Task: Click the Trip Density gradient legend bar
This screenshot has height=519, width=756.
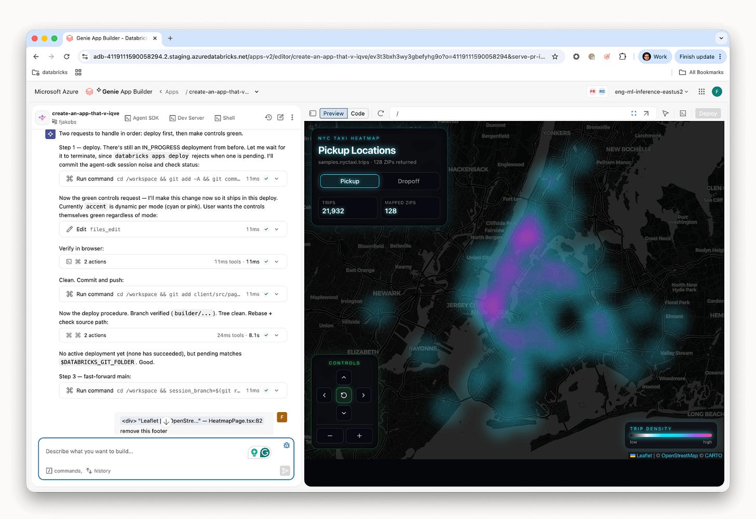Action: tap(670, 435)
